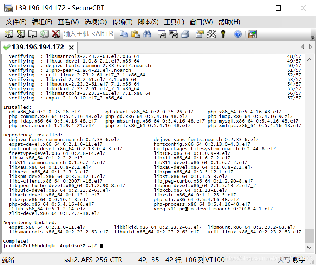The width and height of the screenshot is (316, 265).
Task: Click the Copy toolbar icon
Action: (x=124, y=34)
